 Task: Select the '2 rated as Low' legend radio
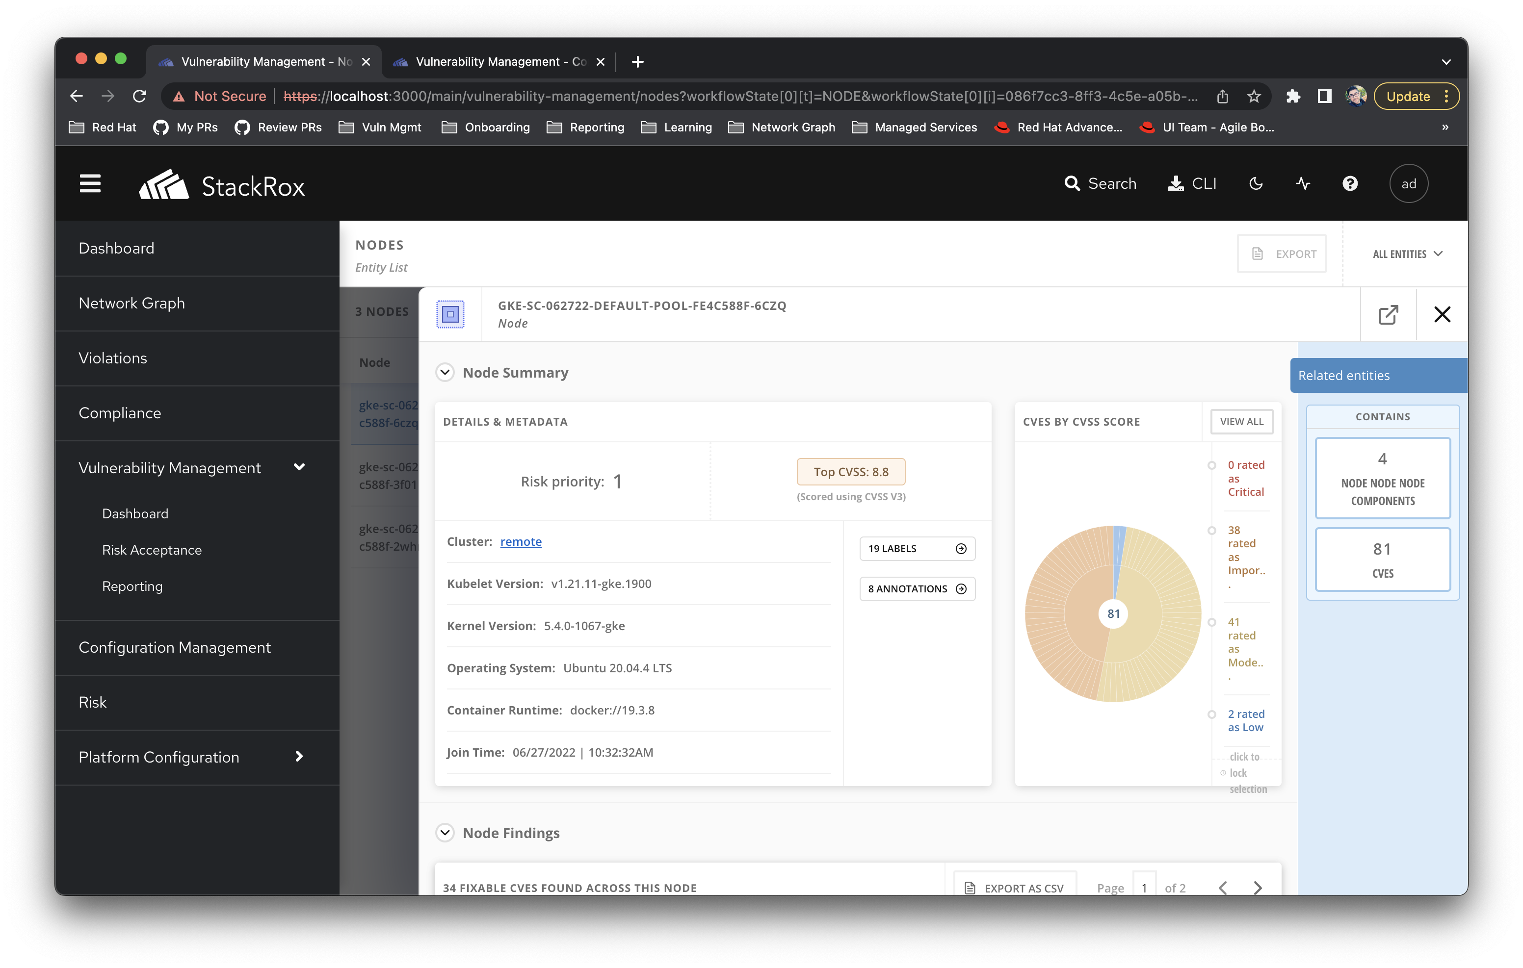coord(1211,714)
